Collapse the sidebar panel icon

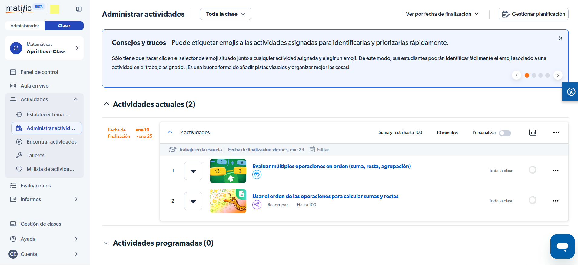79,9
